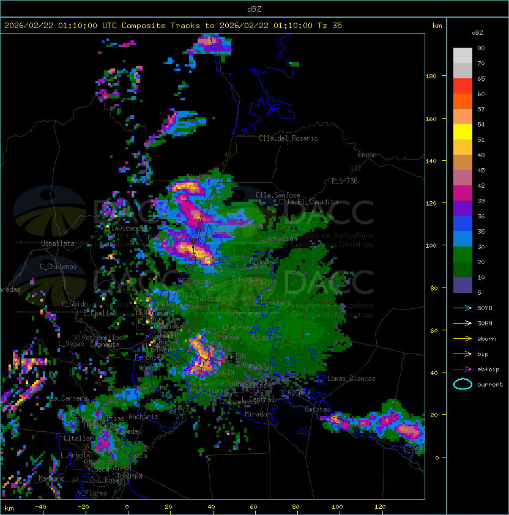Click the 'Mirador' map label
509x515 pixels.
(258, 414)
